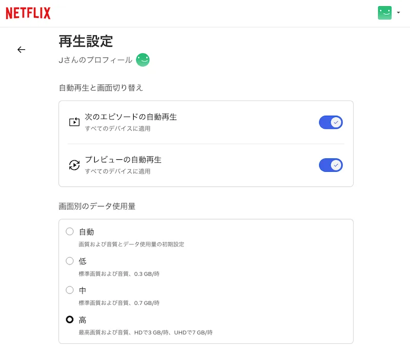Click the プレビューの自動再生 label
Screen dimensions: 410x349
point(123,160)
